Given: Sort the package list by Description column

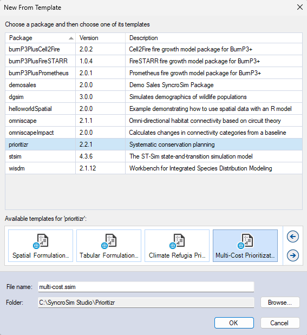Looking at the screenshot, I should point(214,38).
